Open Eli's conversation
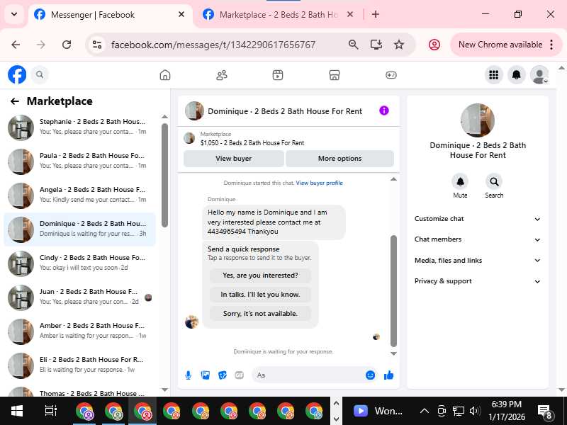Screen dimensions: 567x425 pos(80,365)
